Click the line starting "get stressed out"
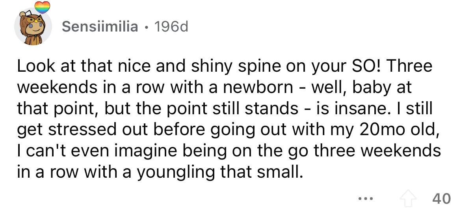 tap(227, 130)
